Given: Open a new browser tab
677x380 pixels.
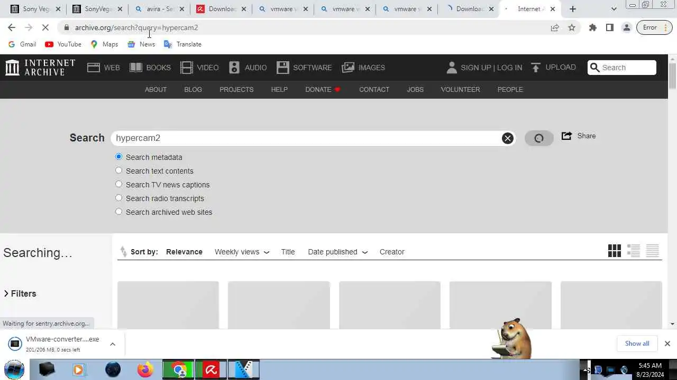Looking at the screenshot, I should tap(573, 9).
